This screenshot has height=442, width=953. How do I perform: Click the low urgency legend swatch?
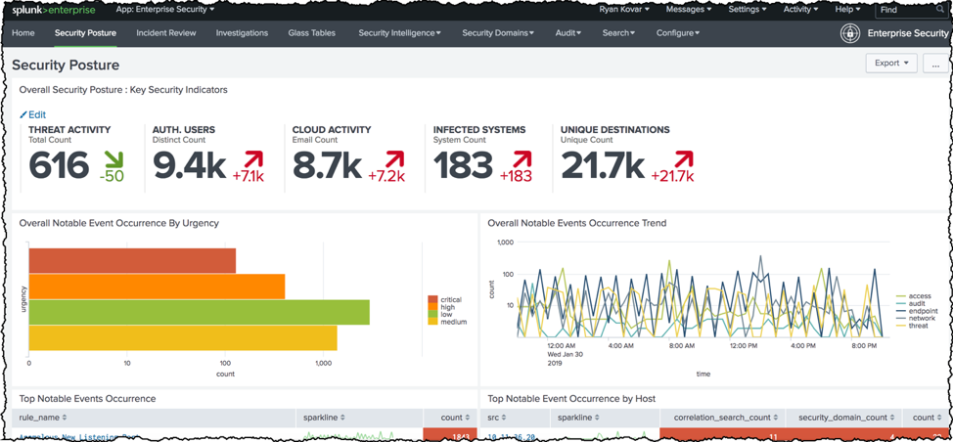coord(433,315)
